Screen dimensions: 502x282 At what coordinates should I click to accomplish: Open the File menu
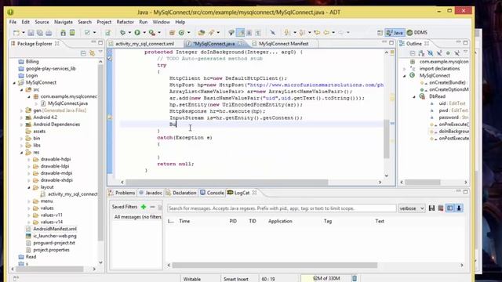[13, 22]
